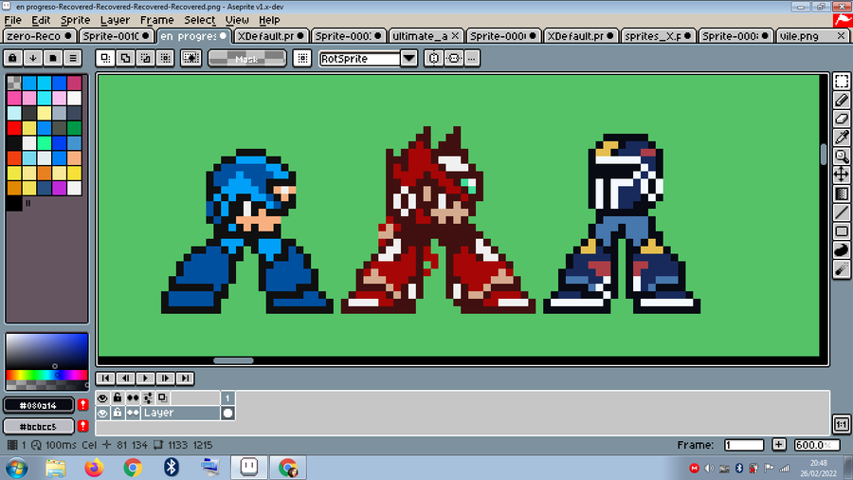
Task: Pick the red palette swatch
Action: (x=14, y=128)
